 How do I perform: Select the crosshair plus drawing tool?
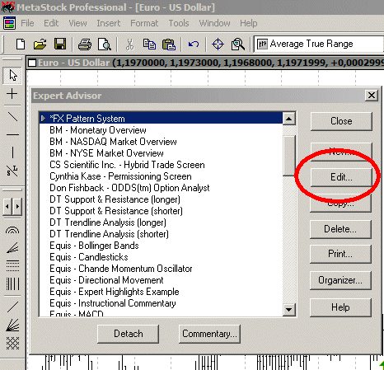[x=12, y=94]
